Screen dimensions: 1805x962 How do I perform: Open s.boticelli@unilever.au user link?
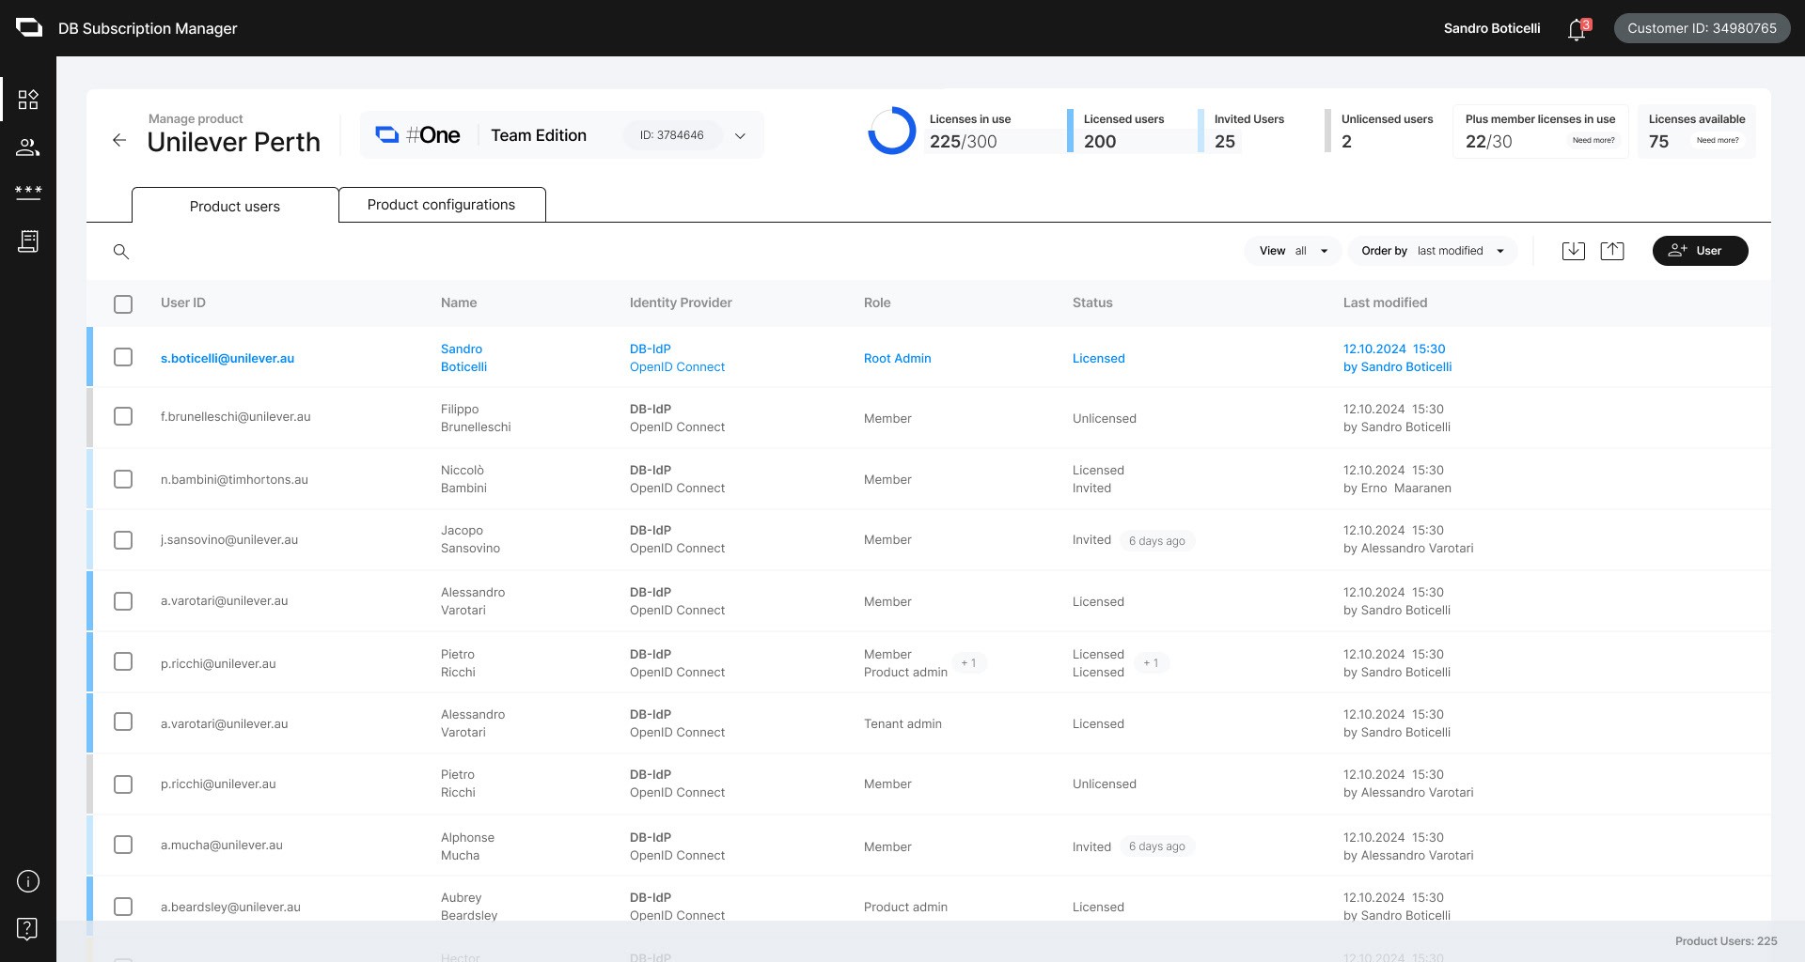228,359
